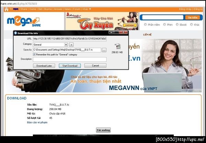Click the Chưa cập nhật description value
Image resolution: width=206 pixels, height=143 pixels.
pos(57,113)
